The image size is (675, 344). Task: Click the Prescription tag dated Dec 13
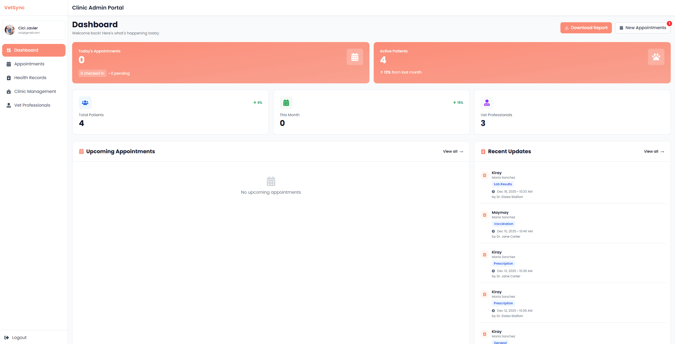click(503, 264)
